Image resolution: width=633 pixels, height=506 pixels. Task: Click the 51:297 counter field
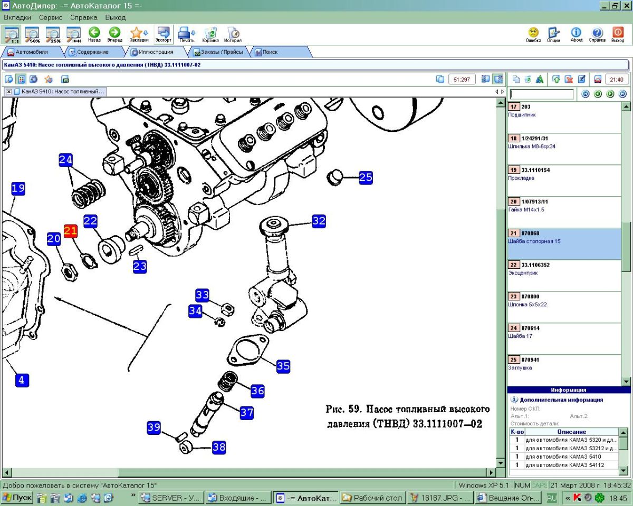pos(462,79)
